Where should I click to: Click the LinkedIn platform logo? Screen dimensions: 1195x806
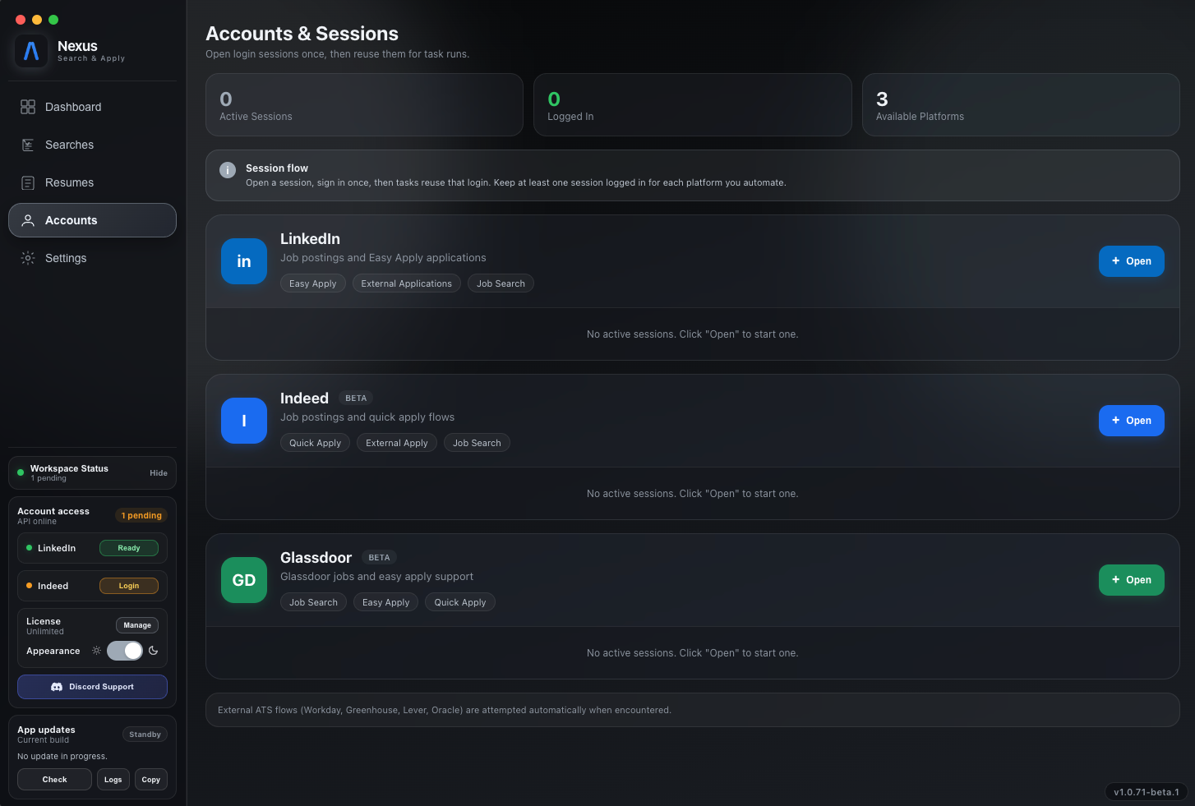coord(244,261)
